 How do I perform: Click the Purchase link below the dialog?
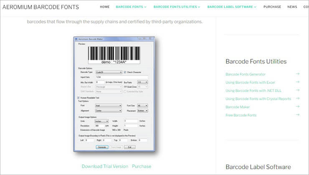(x=142, y=166)
